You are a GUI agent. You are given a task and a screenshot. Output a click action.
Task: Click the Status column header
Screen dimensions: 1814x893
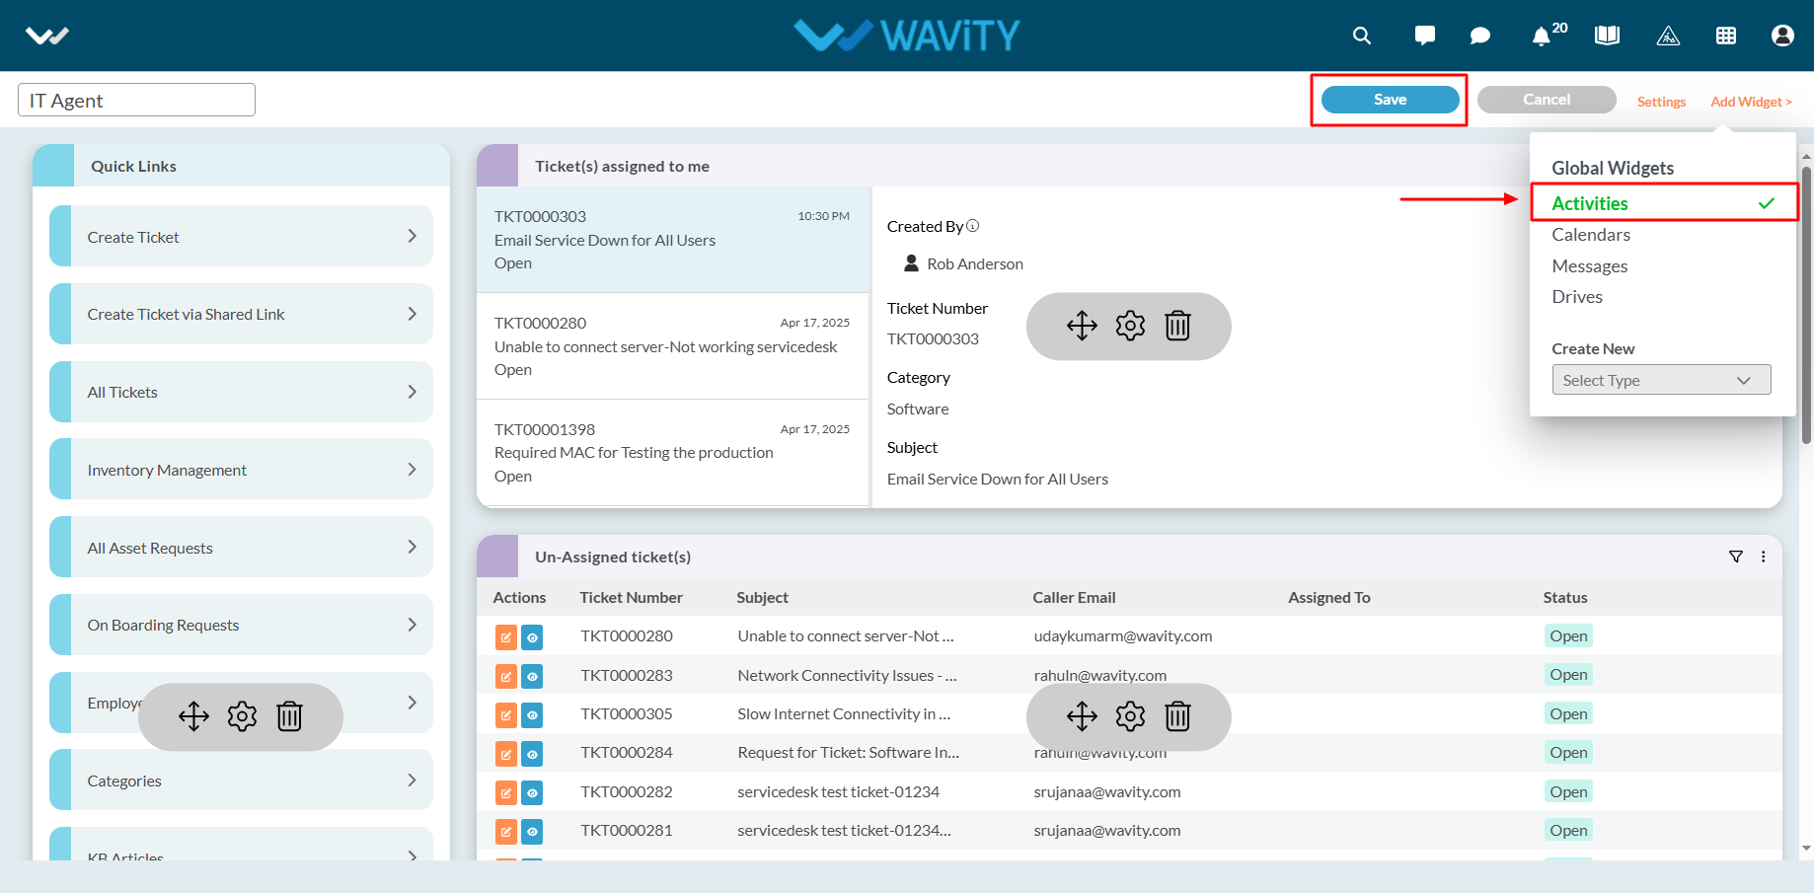click(x=1565, y=597)
